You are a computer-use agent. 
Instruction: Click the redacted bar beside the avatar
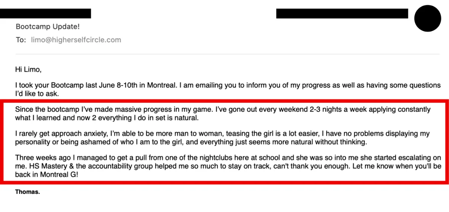342,13
